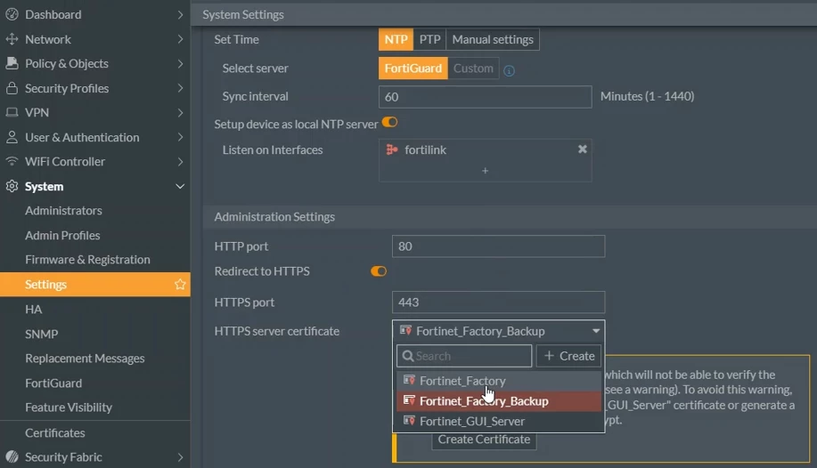Click the Administration Settings section header
Viewport: 817px width, 468px height.
coord(274,216)
